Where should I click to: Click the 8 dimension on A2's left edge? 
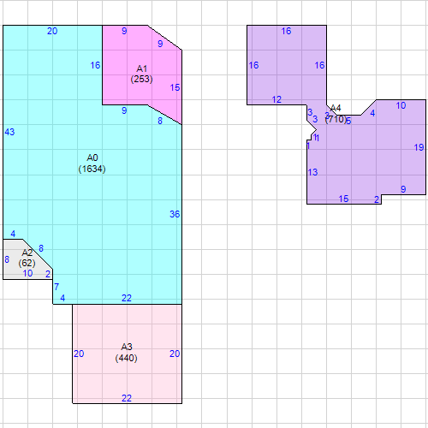pyautogui.click(x=7, y=259)
